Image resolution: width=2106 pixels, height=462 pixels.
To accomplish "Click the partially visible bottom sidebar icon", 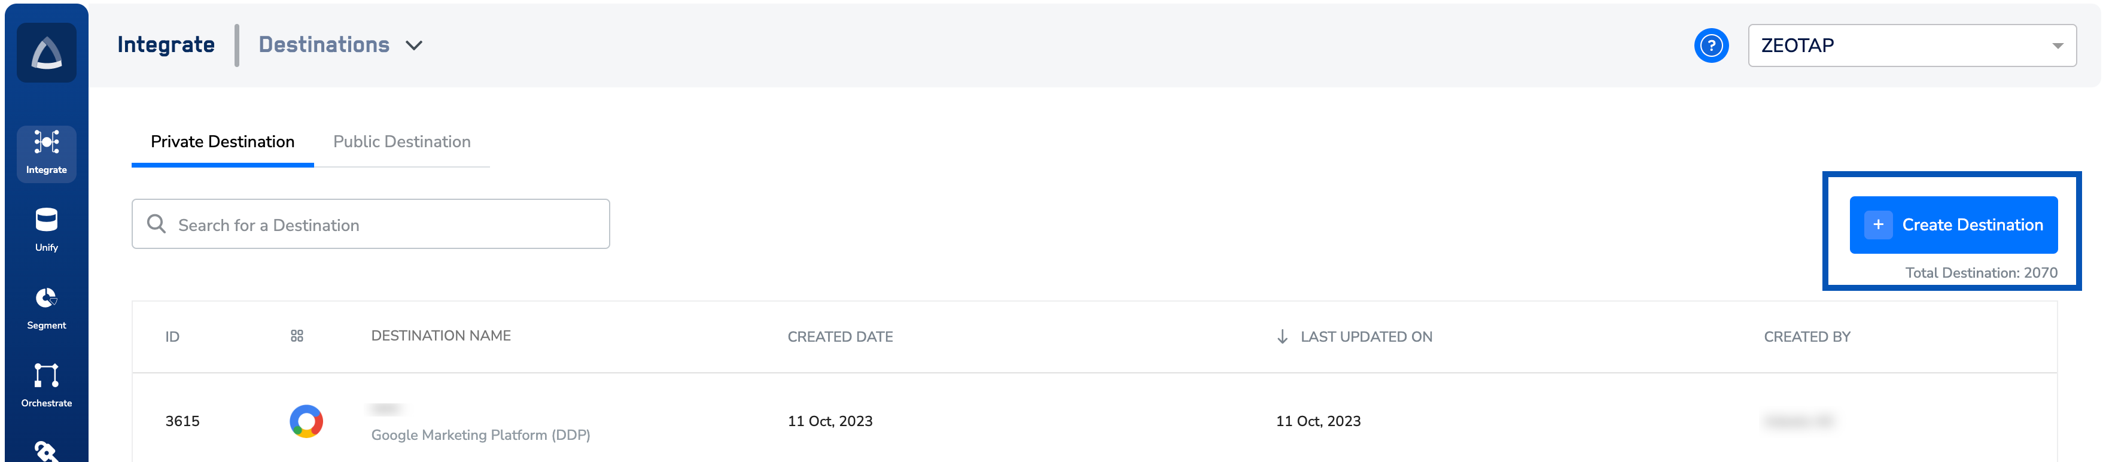I will [47, 451].
